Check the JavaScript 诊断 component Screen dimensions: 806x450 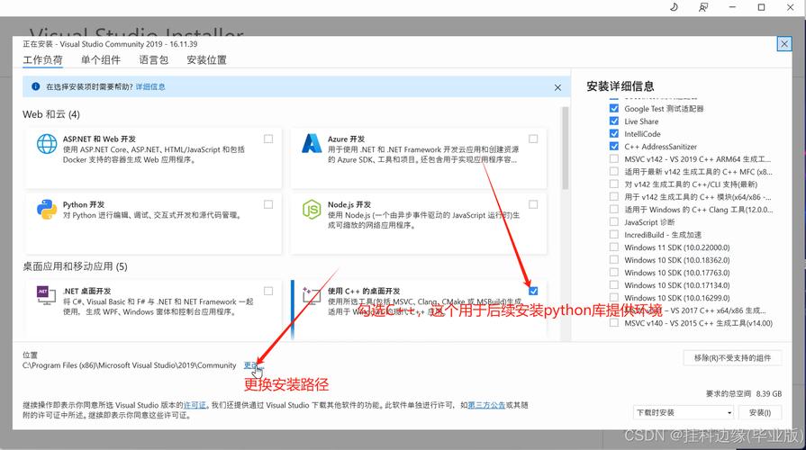(x=614, y=222)
